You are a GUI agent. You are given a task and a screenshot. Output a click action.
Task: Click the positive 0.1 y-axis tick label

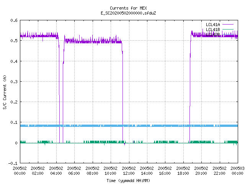click(14, 122)
